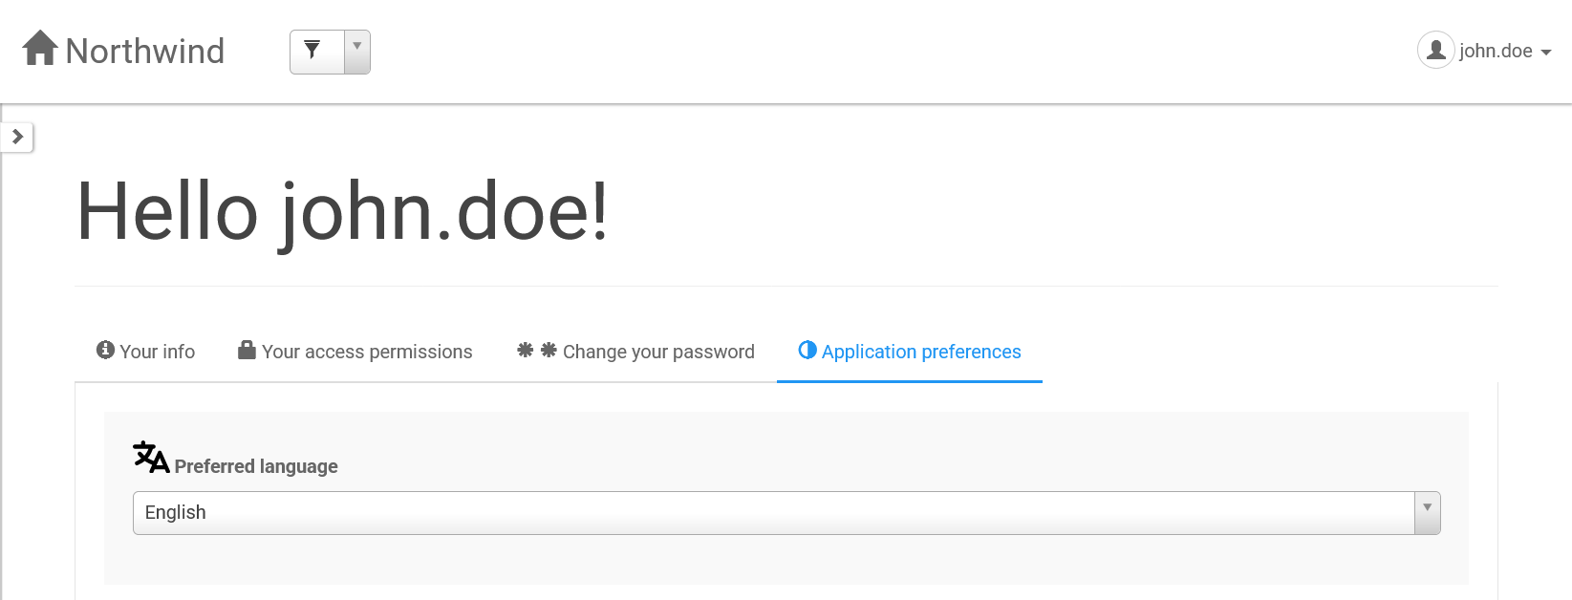1572x600 pixels.
Task: Open the caret beside the john.doe username
Action: [1546, 53]
